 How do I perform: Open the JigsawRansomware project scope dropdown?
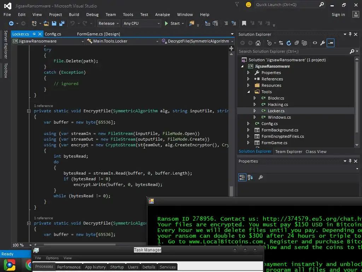pos(48,41)
